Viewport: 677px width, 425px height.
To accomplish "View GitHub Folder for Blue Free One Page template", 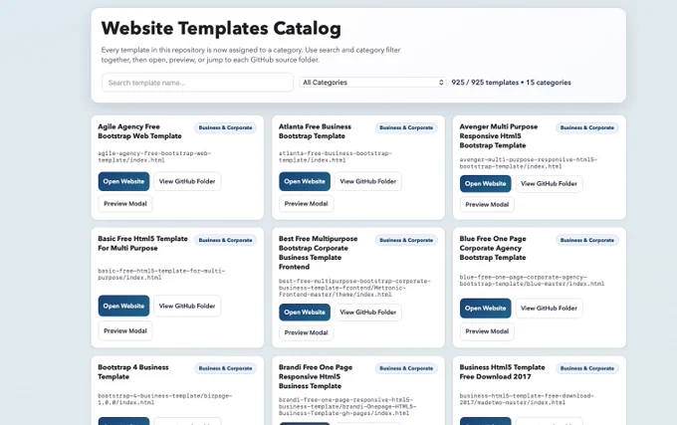I will (549, 309).
